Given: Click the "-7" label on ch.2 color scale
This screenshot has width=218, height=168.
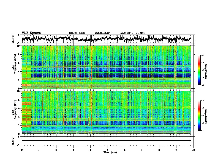Looking at the screenshot, I should coord(203,130).
